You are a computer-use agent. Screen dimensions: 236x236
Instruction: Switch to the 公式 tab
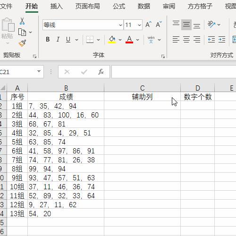[x=119, y=6]
